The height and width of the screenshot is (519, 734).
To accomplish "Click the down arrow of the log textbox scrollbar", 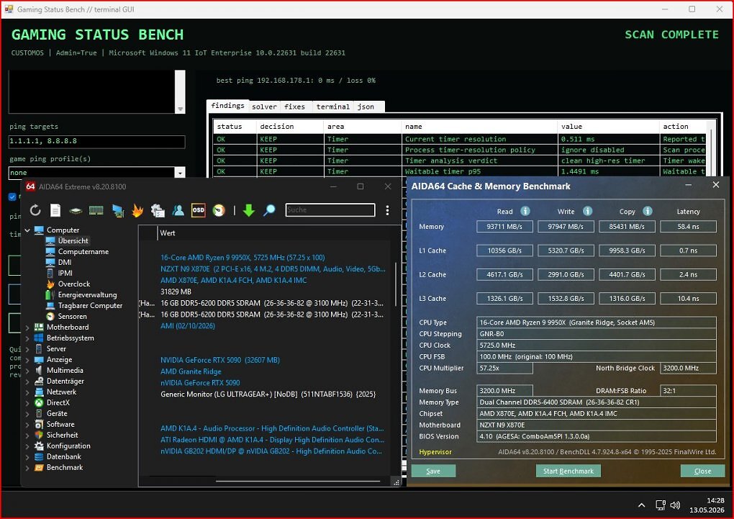I will pyautogui.click(x=180, y=109).
